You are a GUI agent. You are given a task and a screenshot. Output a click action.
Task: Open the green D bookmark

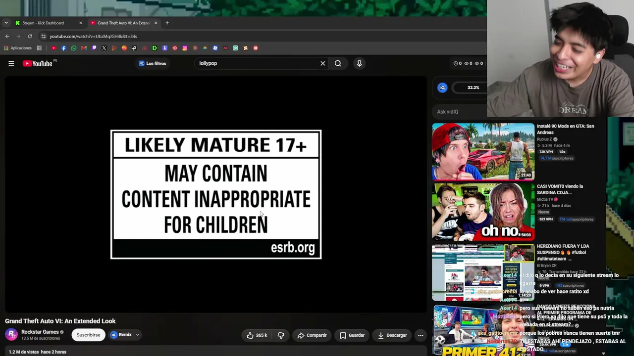[155, 48]
